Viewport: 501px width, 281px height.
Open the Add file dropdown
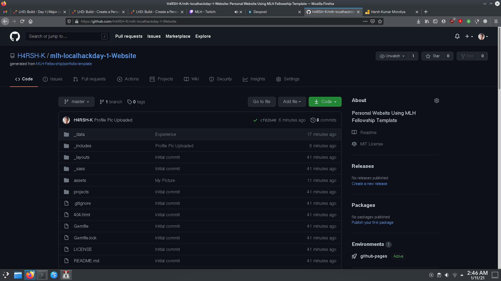pos(292,102)
